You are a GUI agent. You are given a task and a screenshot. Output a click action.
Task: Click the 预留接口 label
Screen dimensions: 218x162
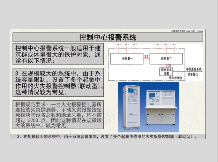tap(193, 74)
